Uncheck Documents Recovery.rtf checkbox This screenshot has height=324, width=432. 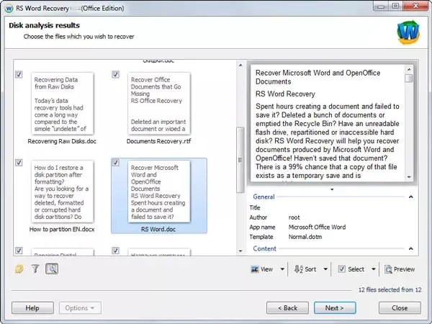(x=115, y=74)
